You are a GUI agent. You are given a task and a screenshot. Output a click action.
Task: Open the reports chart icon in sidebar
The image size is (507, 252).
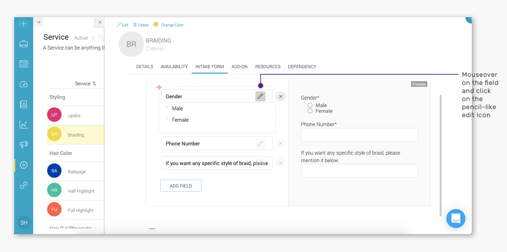coord(24,125)
